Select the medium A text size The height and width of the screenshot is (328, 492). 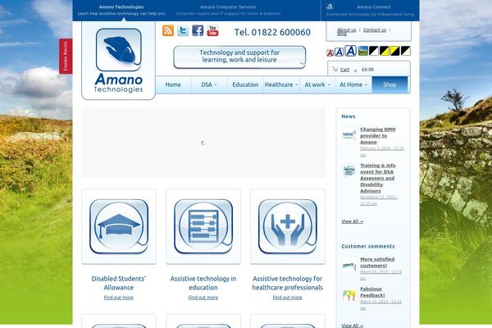pyautogui.click(x=339, y=52)
